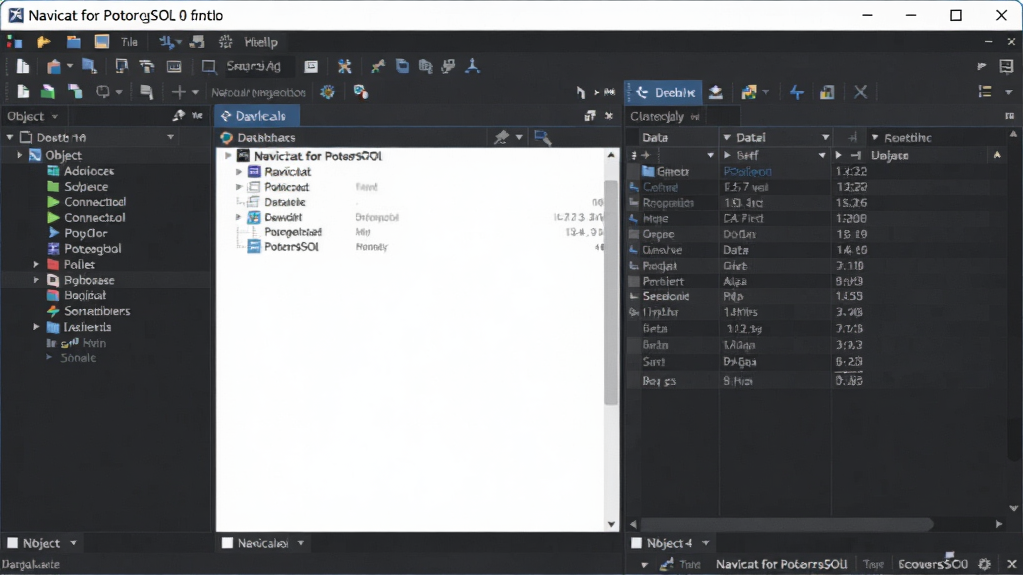Expand the Poller node in the Object tree
Screen dimensions: 1023x575
[37, 264]
